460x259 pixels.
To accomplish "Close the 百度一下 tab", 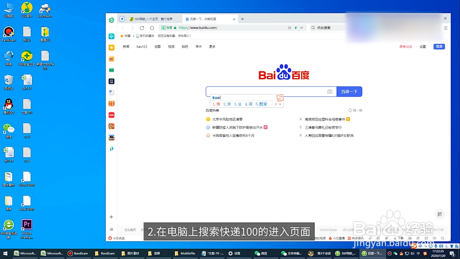I will [234, 19].
